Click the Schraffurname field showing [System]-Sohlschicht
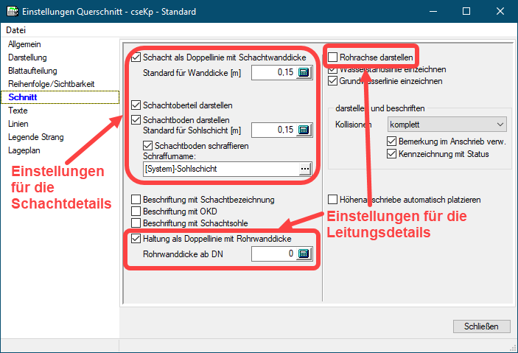The image size is (518, 353). [218, 169]
